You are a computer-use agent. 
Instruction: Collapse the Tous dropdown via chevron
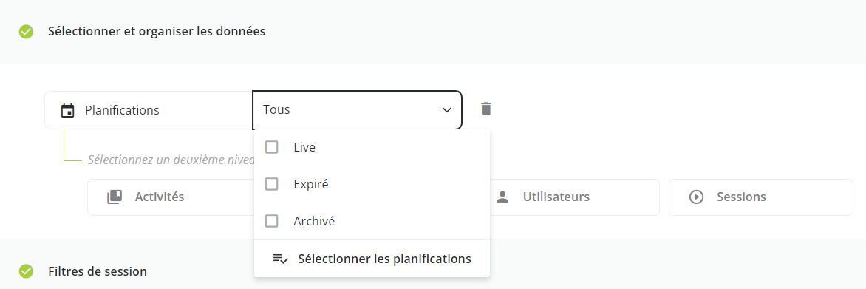tap(447, 110)
